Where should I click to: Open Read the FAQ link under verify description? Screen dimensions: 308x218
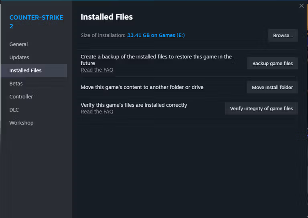click(97, 112)
